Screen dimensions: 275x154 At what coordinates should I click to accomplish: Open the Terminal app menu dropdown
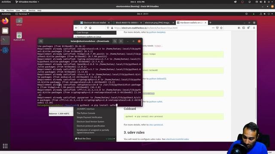coord(22,14)
